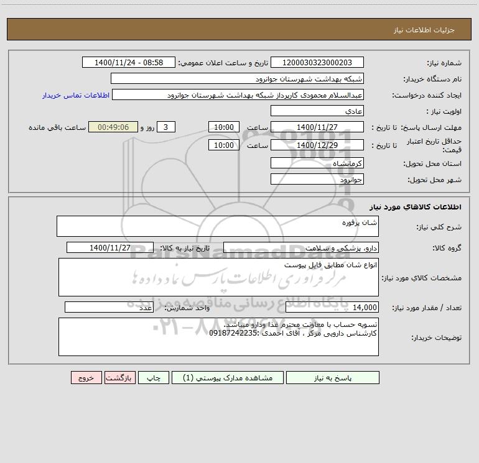Click the تاریخ نیاز به کالا label

pos(185,248)
